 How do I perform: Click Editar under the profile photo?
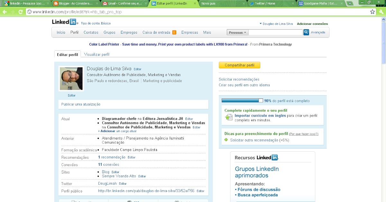(71, 95)
